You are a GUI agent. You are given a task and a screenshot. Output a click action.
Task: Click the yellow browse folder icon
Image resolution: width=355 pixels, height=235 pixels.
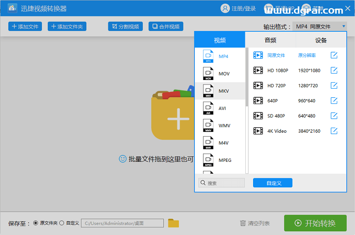click(173, 223)
